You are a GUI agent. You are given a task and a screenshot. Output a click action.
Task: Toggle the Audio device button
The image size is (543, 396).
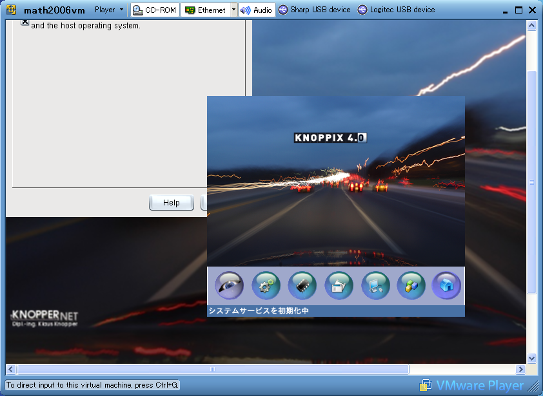257,10
